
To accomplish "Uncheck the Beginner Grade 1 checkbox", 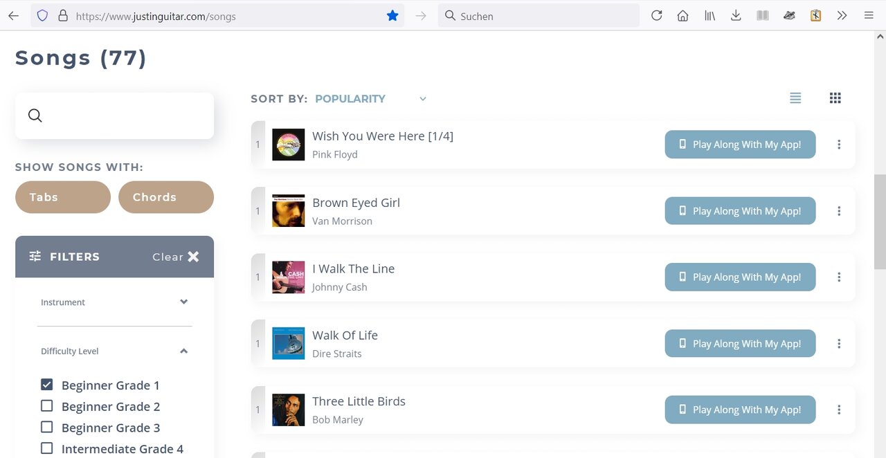I will pos(47,385).
